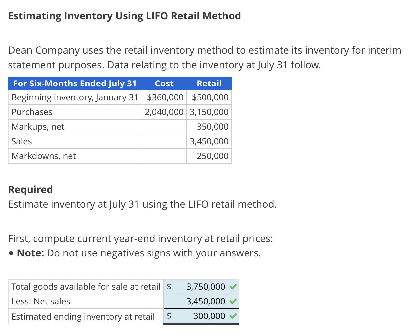Image resolution: width=414 pixels, height=336 pixels.
Task: Click the green checkmark next to Net sales amount
Action: pyautogui.click(x=233, y=301)
